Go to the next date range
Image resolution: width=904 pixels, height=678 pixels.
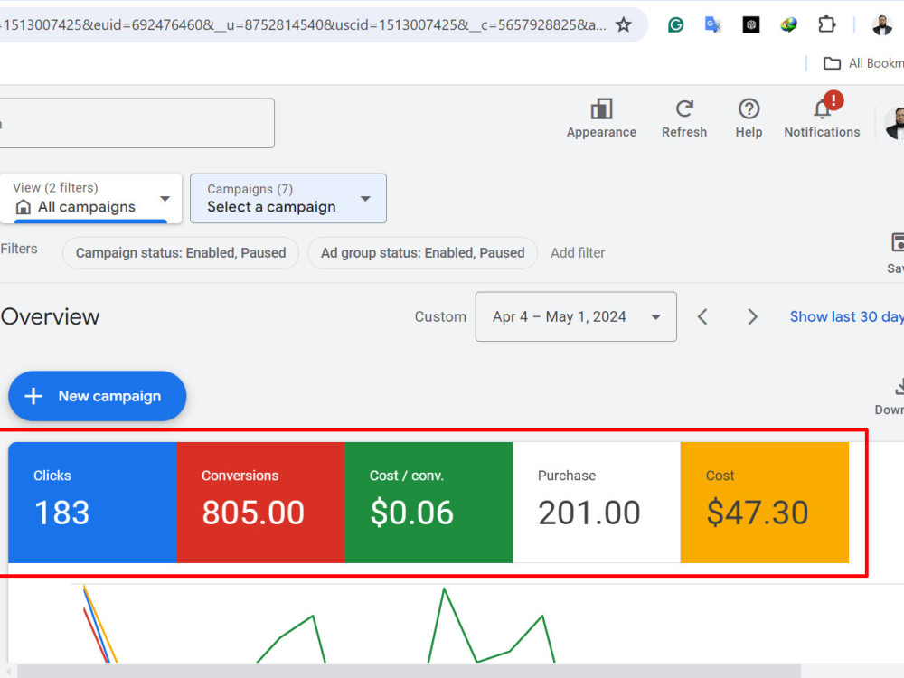click(x=752, y=316)
